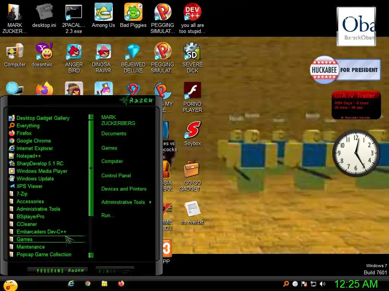Click the analog clock gadget

point(356,153)
